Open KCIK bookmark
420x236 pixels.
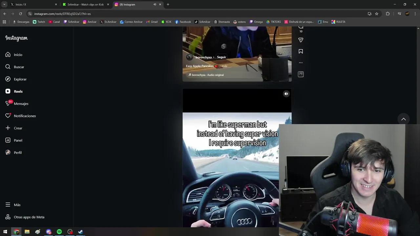coord(166,22)
